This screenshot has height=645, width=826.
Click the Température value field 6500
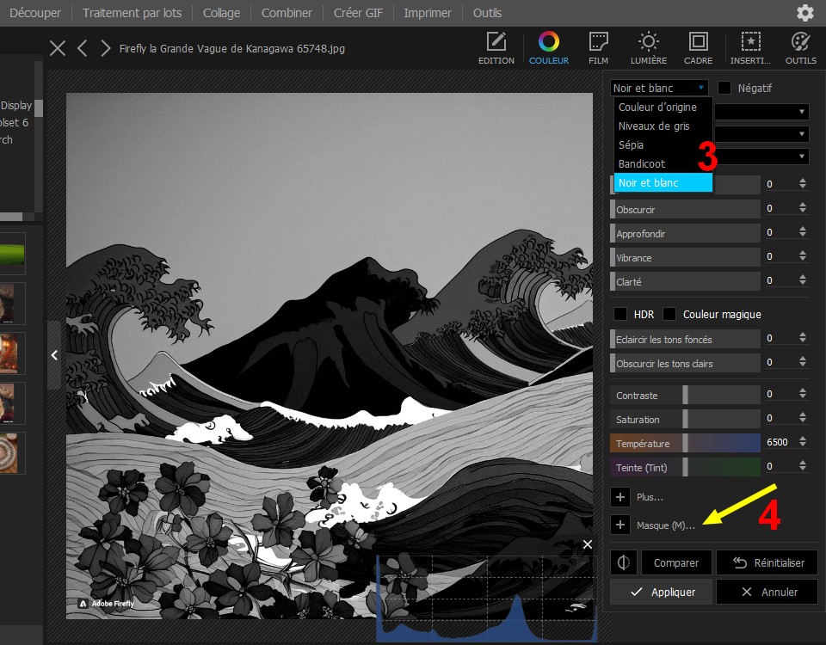pyautogui.click(x=780, y=442)
